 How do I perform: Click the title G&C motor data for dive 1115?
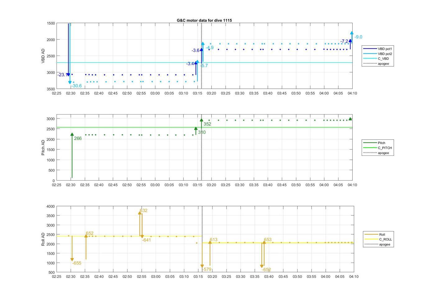pyautogui.click(x=204, y=20)
